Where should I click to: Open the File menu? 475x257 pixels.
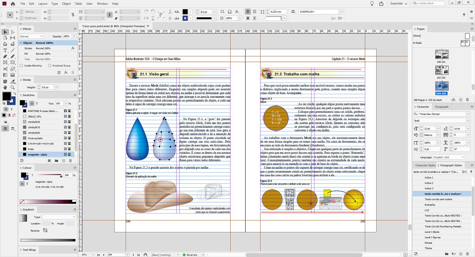pos(23,4)
